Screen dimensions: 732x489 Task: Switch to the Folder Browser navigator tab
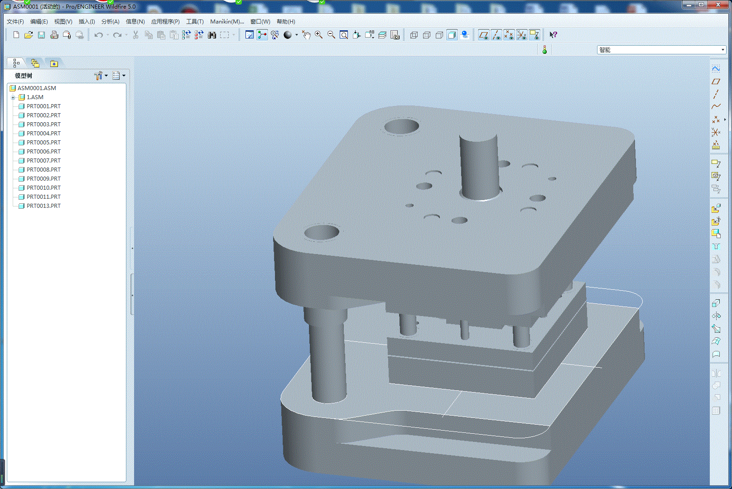pyautogui.click(x=35, y=63)
